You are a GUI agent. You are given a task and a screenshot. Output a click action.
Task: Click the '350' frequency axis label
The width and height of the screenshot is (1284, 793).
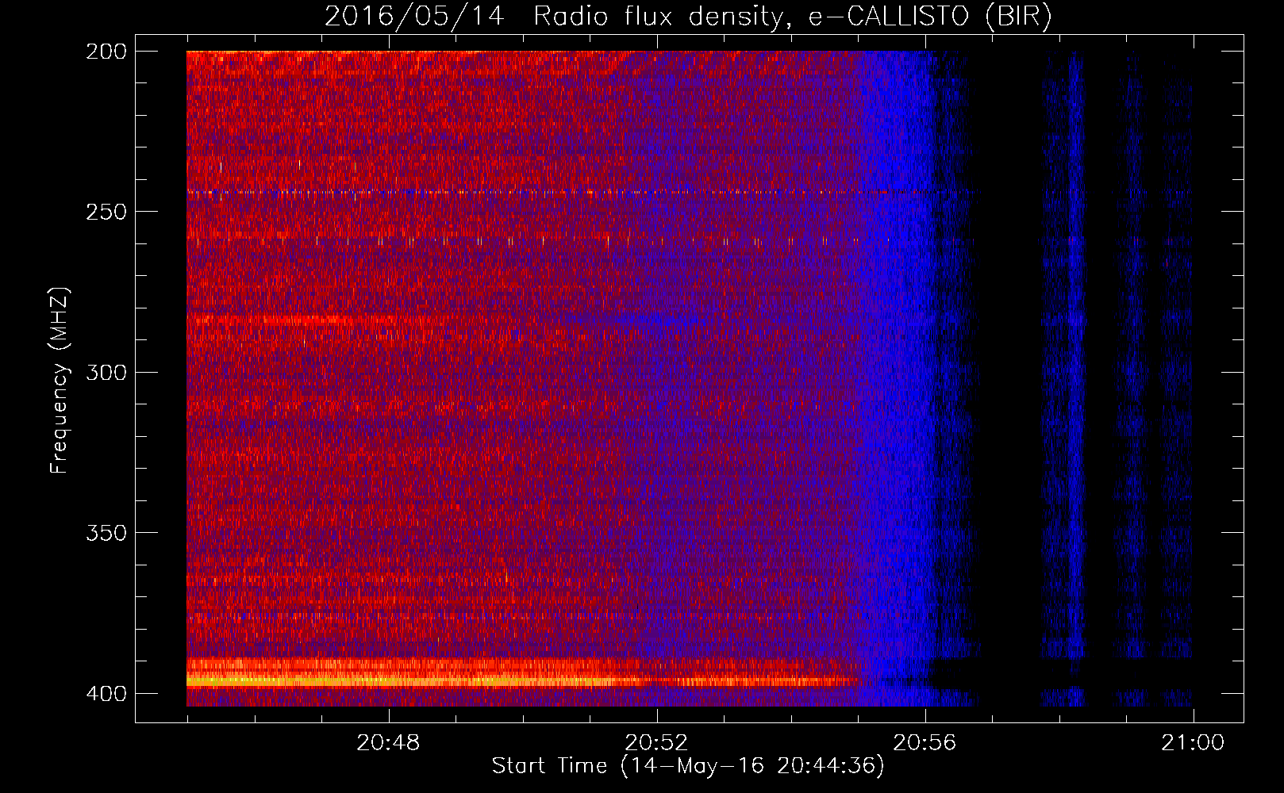coord(106,533)
